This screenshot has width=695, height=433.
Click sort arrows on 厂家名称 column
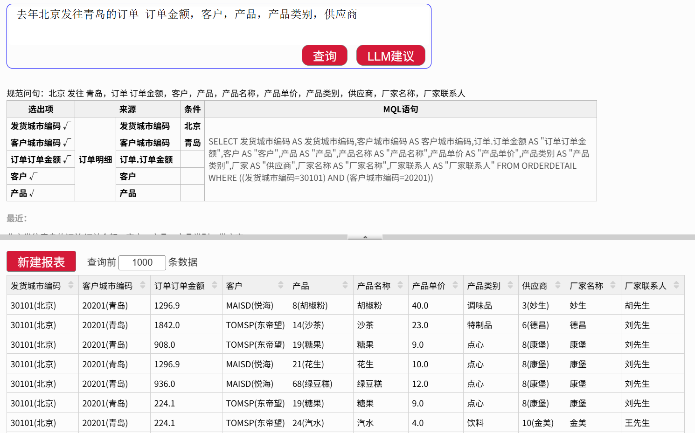coord(613,285)
